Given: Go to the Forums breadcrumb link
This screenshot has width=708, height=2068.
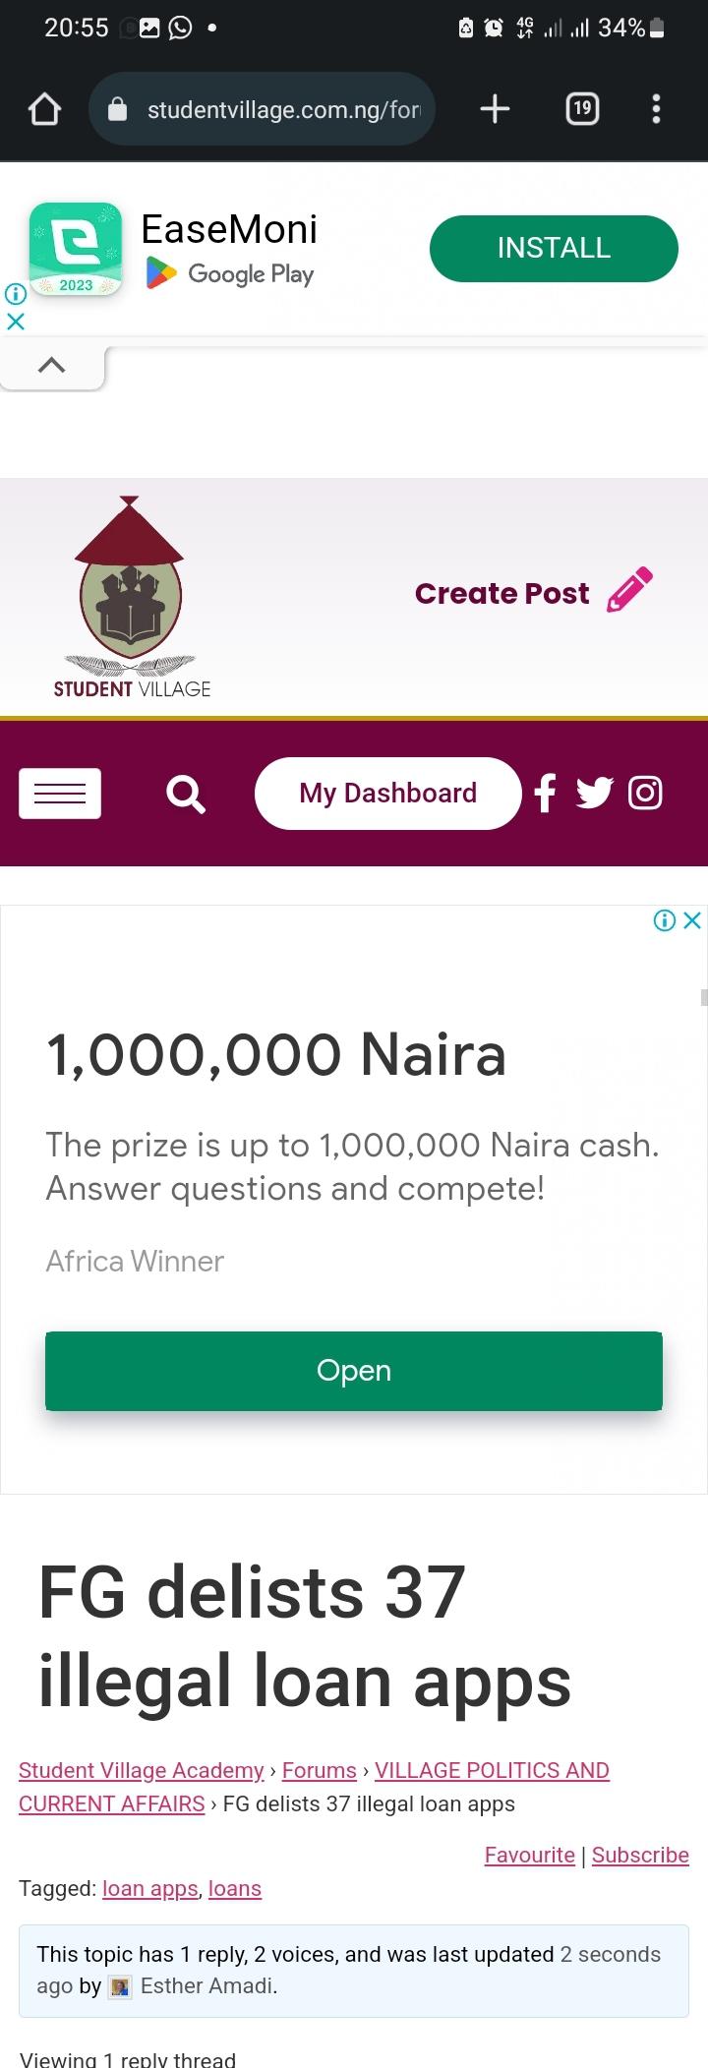Looking at the screenshot, I should click(x=319, y=1770).
